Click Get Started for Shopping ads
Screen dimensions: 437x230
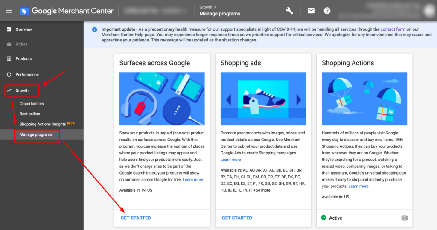[x=237, y=218]
